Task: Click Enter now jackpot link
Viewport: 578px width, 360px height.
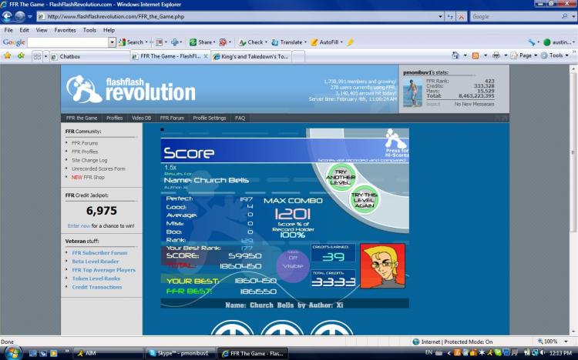Action: click(x=79, y=225)
